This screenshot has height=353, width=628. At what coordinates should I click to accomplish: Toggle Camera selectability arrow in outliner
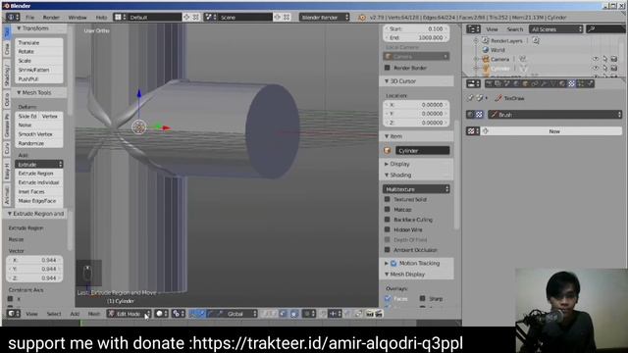(605, 59)
